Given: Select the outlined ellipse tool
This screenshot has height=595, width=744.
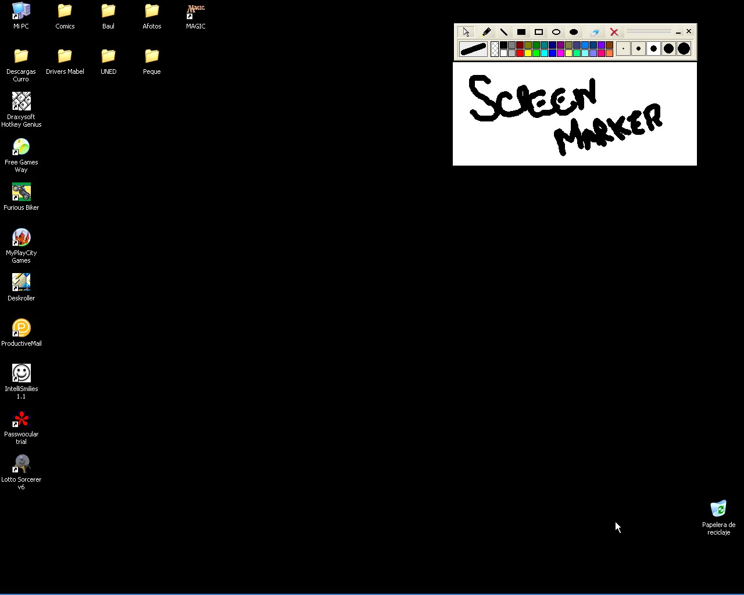Looking at the screenshot, I should point(556,32).
